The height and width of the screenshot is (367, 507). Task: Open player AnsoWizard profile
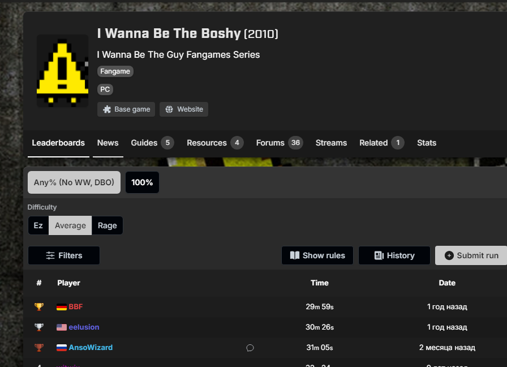[91, 348]
